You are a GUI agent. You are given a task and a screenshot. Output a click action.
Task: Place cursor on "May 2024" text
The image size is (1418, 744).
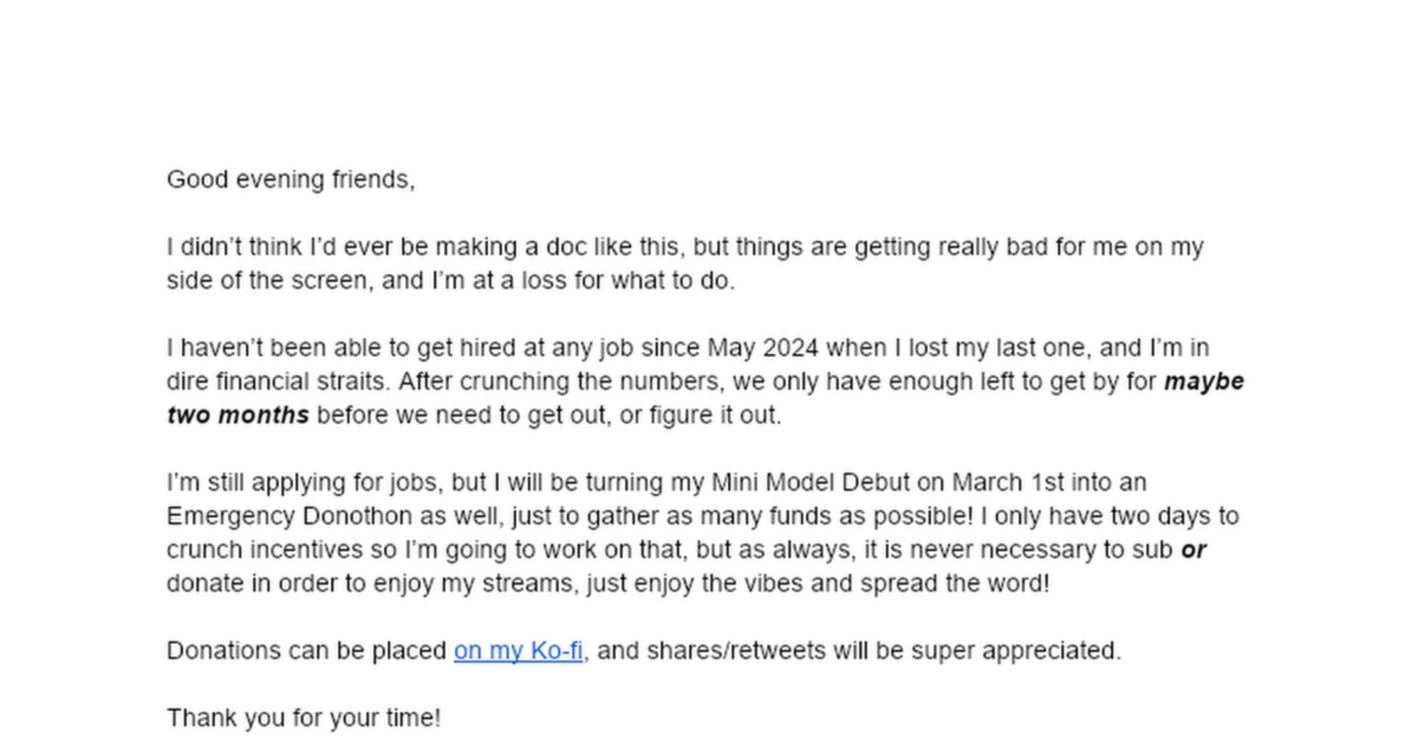(x=762, y=348)
